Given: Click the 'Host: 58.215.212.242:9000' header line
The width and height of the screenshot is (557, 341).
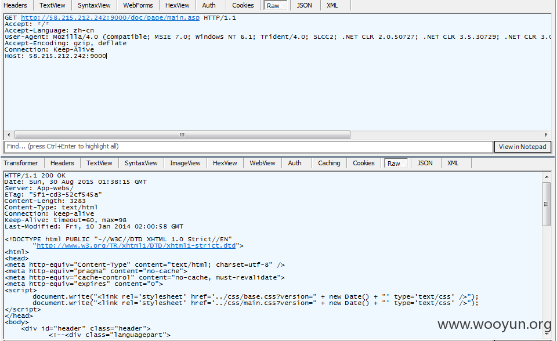Looking at the screenshot, I should click(56, 56).
